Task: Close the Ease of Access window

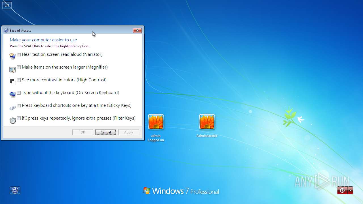Action: 137,30
